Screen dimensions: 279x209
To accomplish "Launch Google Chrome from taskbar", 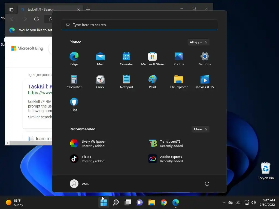I will [163, 202].
